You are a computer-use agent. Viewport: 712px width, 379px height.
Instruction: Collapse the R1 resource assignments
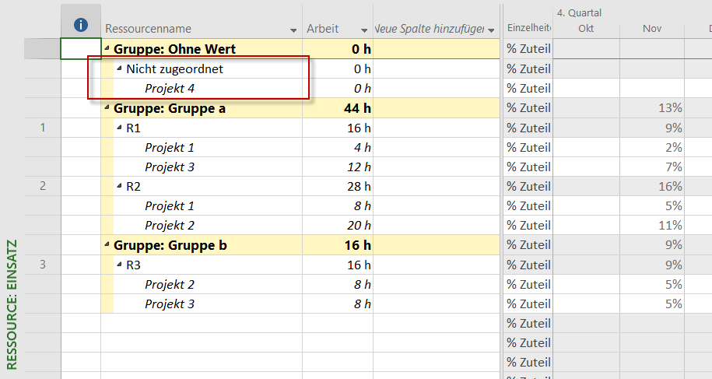point(119,128)
